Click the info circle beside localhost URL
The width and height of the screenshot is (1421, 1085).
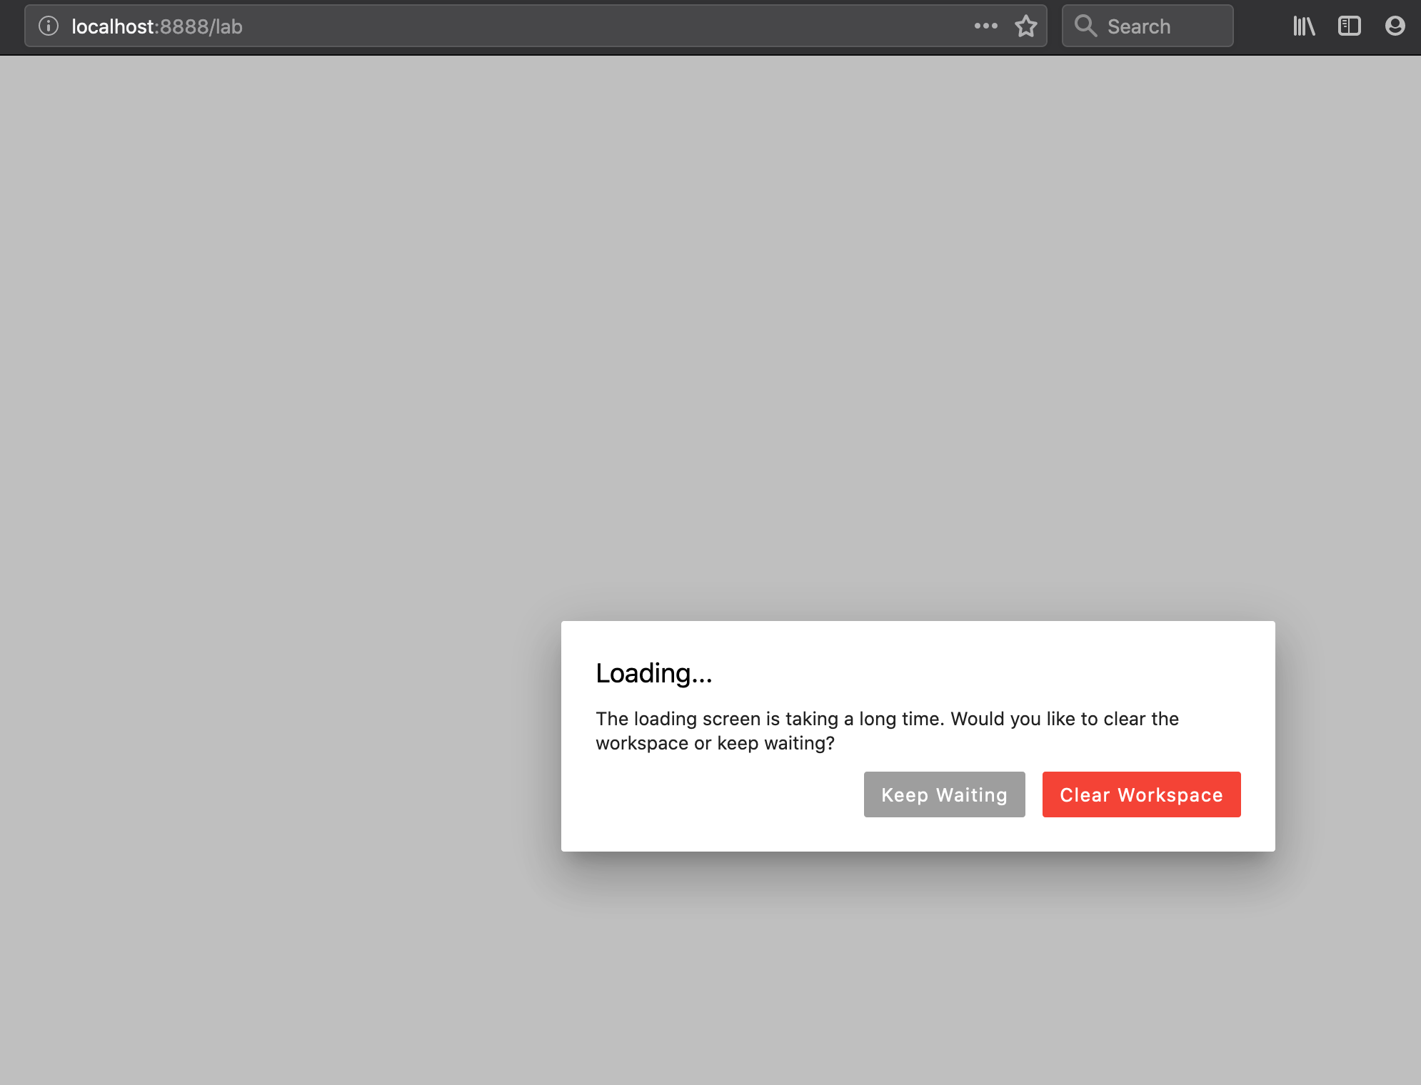tap(47, 26)
